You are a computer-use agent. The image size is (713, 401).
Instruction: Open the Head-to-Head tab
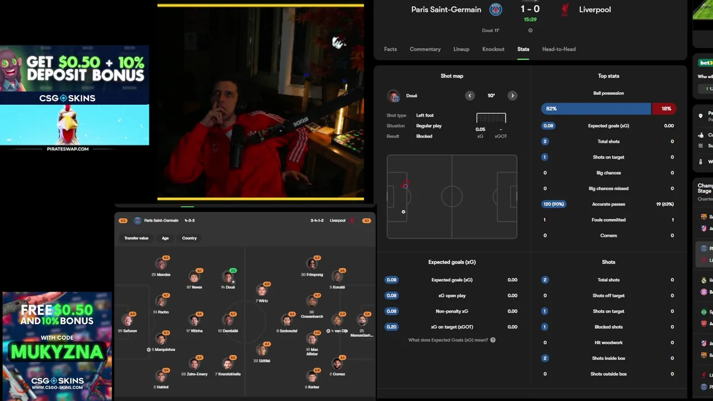[x=559, y=49]
